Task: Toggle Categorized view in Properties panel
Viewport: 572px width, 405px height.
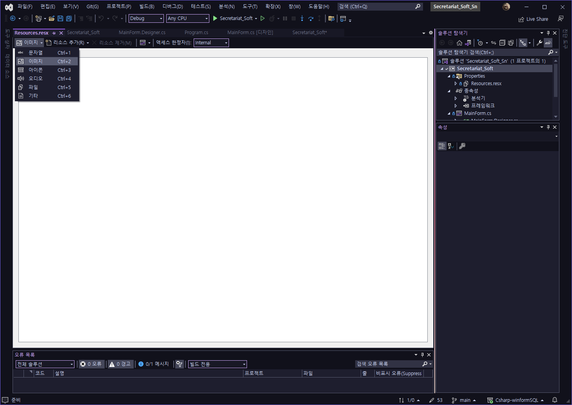Action: [x=442, y=146]
